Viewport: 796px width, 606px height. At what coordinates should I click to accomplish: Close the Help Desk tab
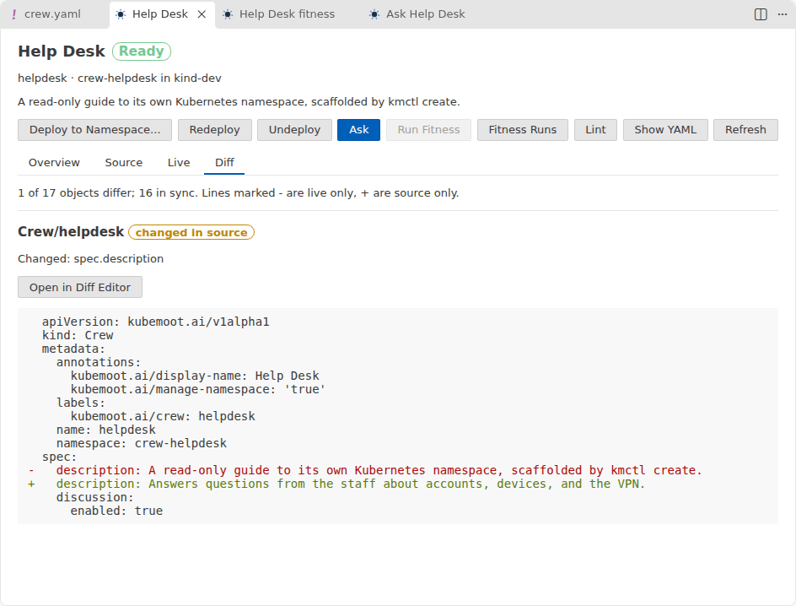(x=202, y=14)
